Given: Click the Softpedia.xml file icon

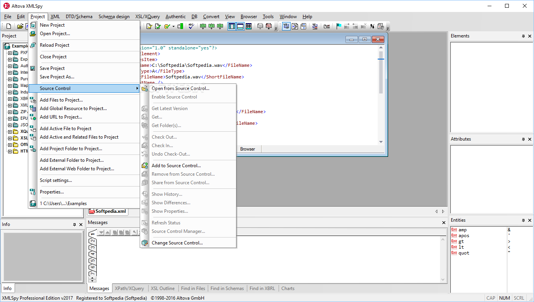Looking at the screenshot, I should [x=92, y=211].
